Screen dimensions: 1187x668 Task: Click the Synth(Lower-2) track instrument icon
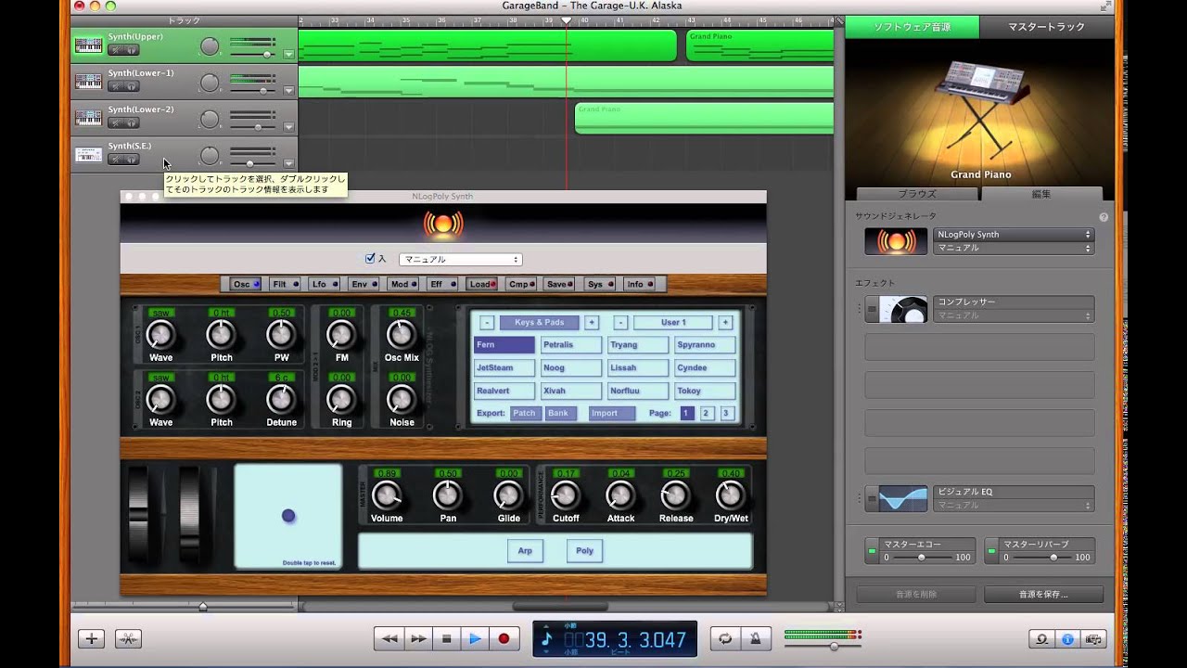coord(88,118)
